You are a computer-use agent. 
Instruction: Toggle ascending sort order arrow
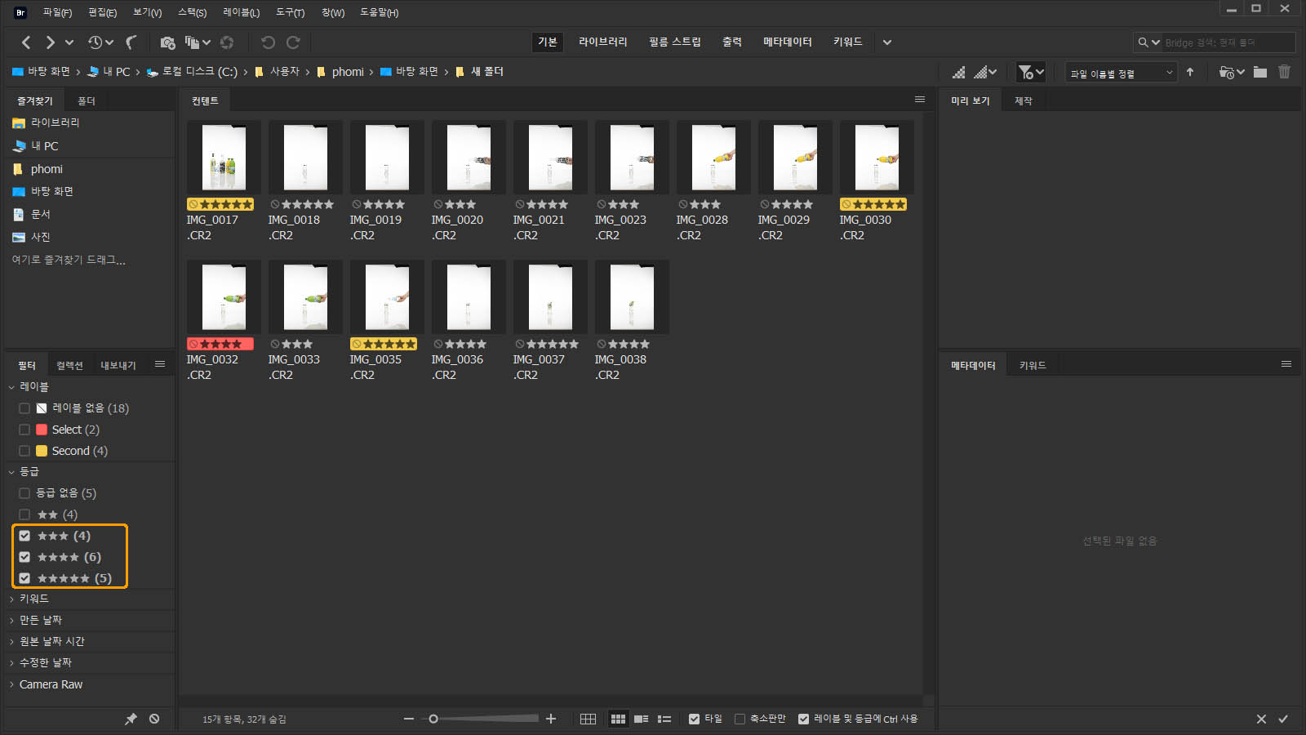coord(1190,73)
